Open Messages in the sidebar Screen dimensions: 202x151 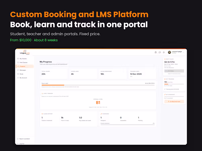click(x=25, y=70)
